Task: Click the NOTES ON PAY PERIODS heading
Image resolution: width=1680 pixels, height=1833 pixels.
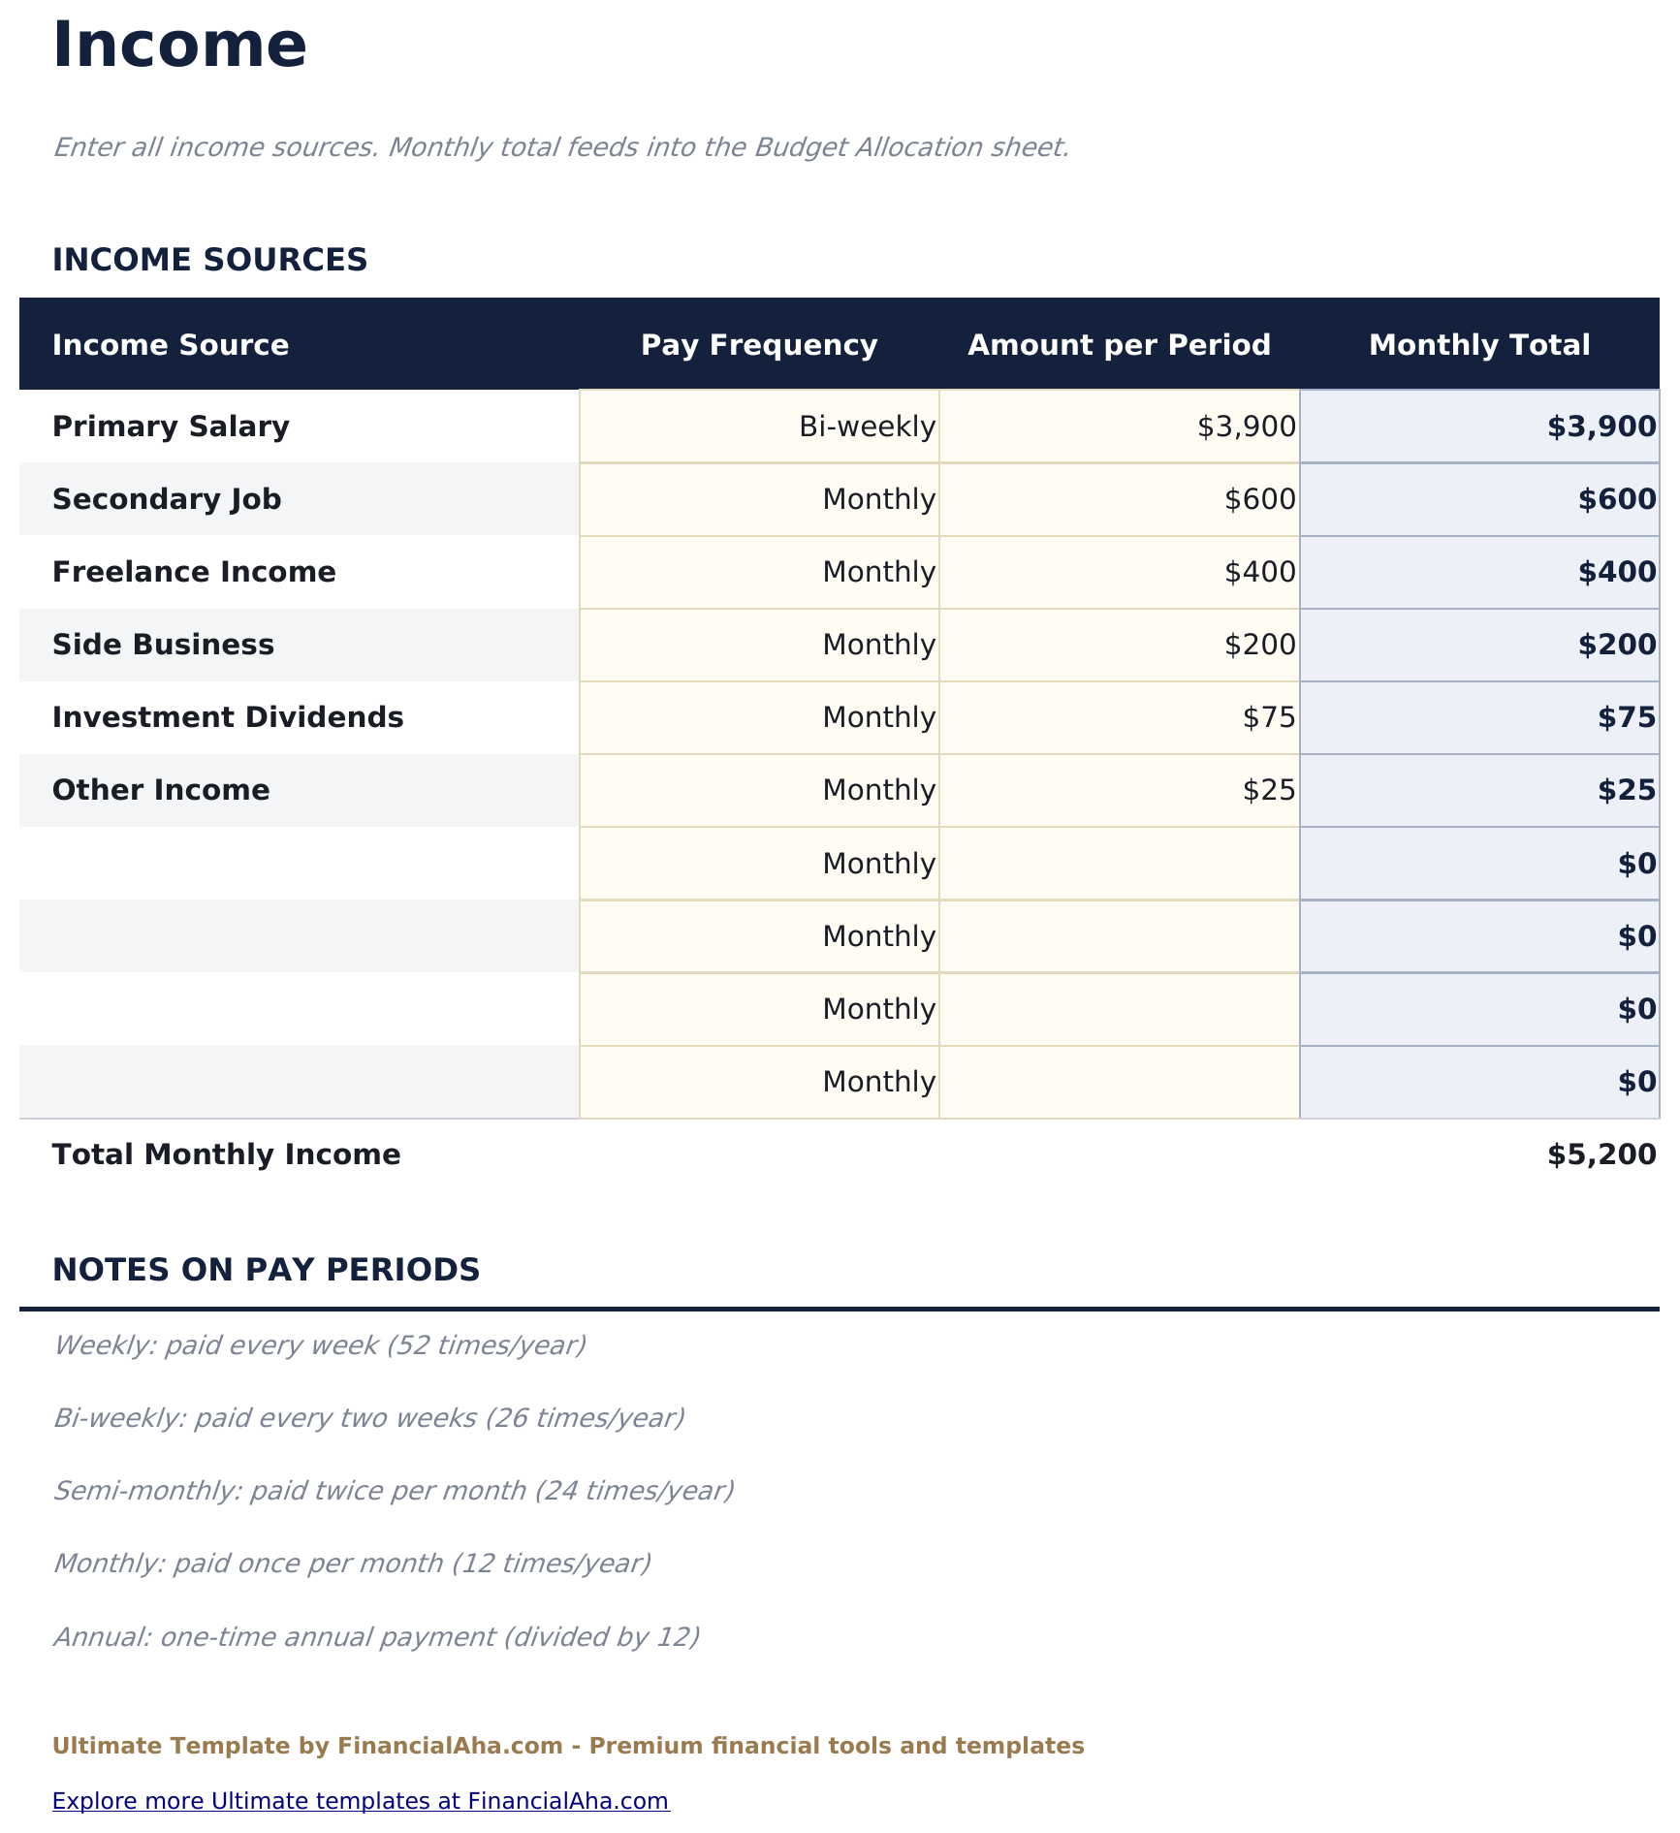Action: point(268,1269)
